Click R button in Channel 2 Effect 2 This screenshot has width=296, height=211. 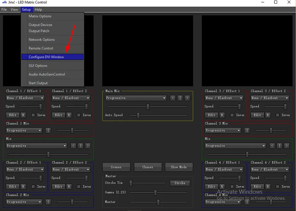pyautogui.click(x=69, y=186)
